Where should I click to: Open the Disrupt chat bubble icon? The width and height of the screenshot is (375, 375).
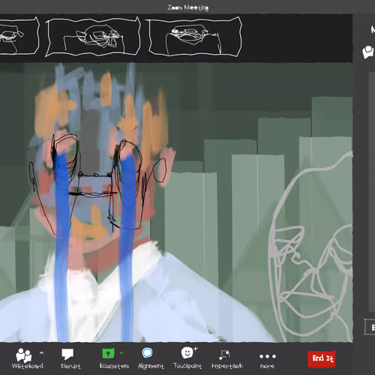click(x=67, y=354)
